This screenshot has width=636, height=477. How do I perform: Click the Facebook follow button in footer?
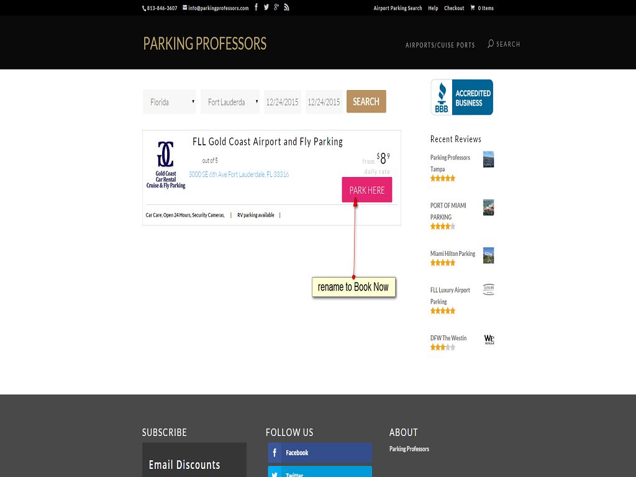pyautogui.click(x=320, y=453)
